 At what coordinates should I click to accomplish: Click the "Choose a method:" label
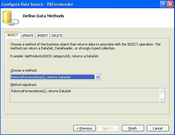(x=24, y=70)
